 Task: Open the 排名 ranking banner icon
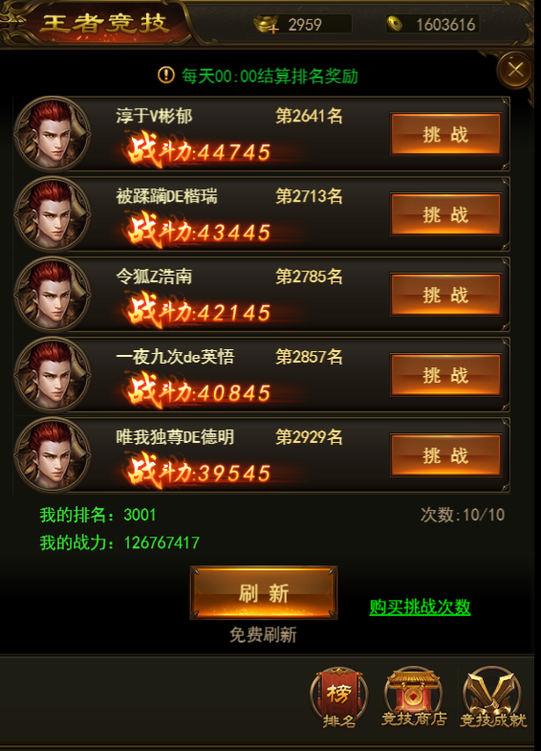338,697
